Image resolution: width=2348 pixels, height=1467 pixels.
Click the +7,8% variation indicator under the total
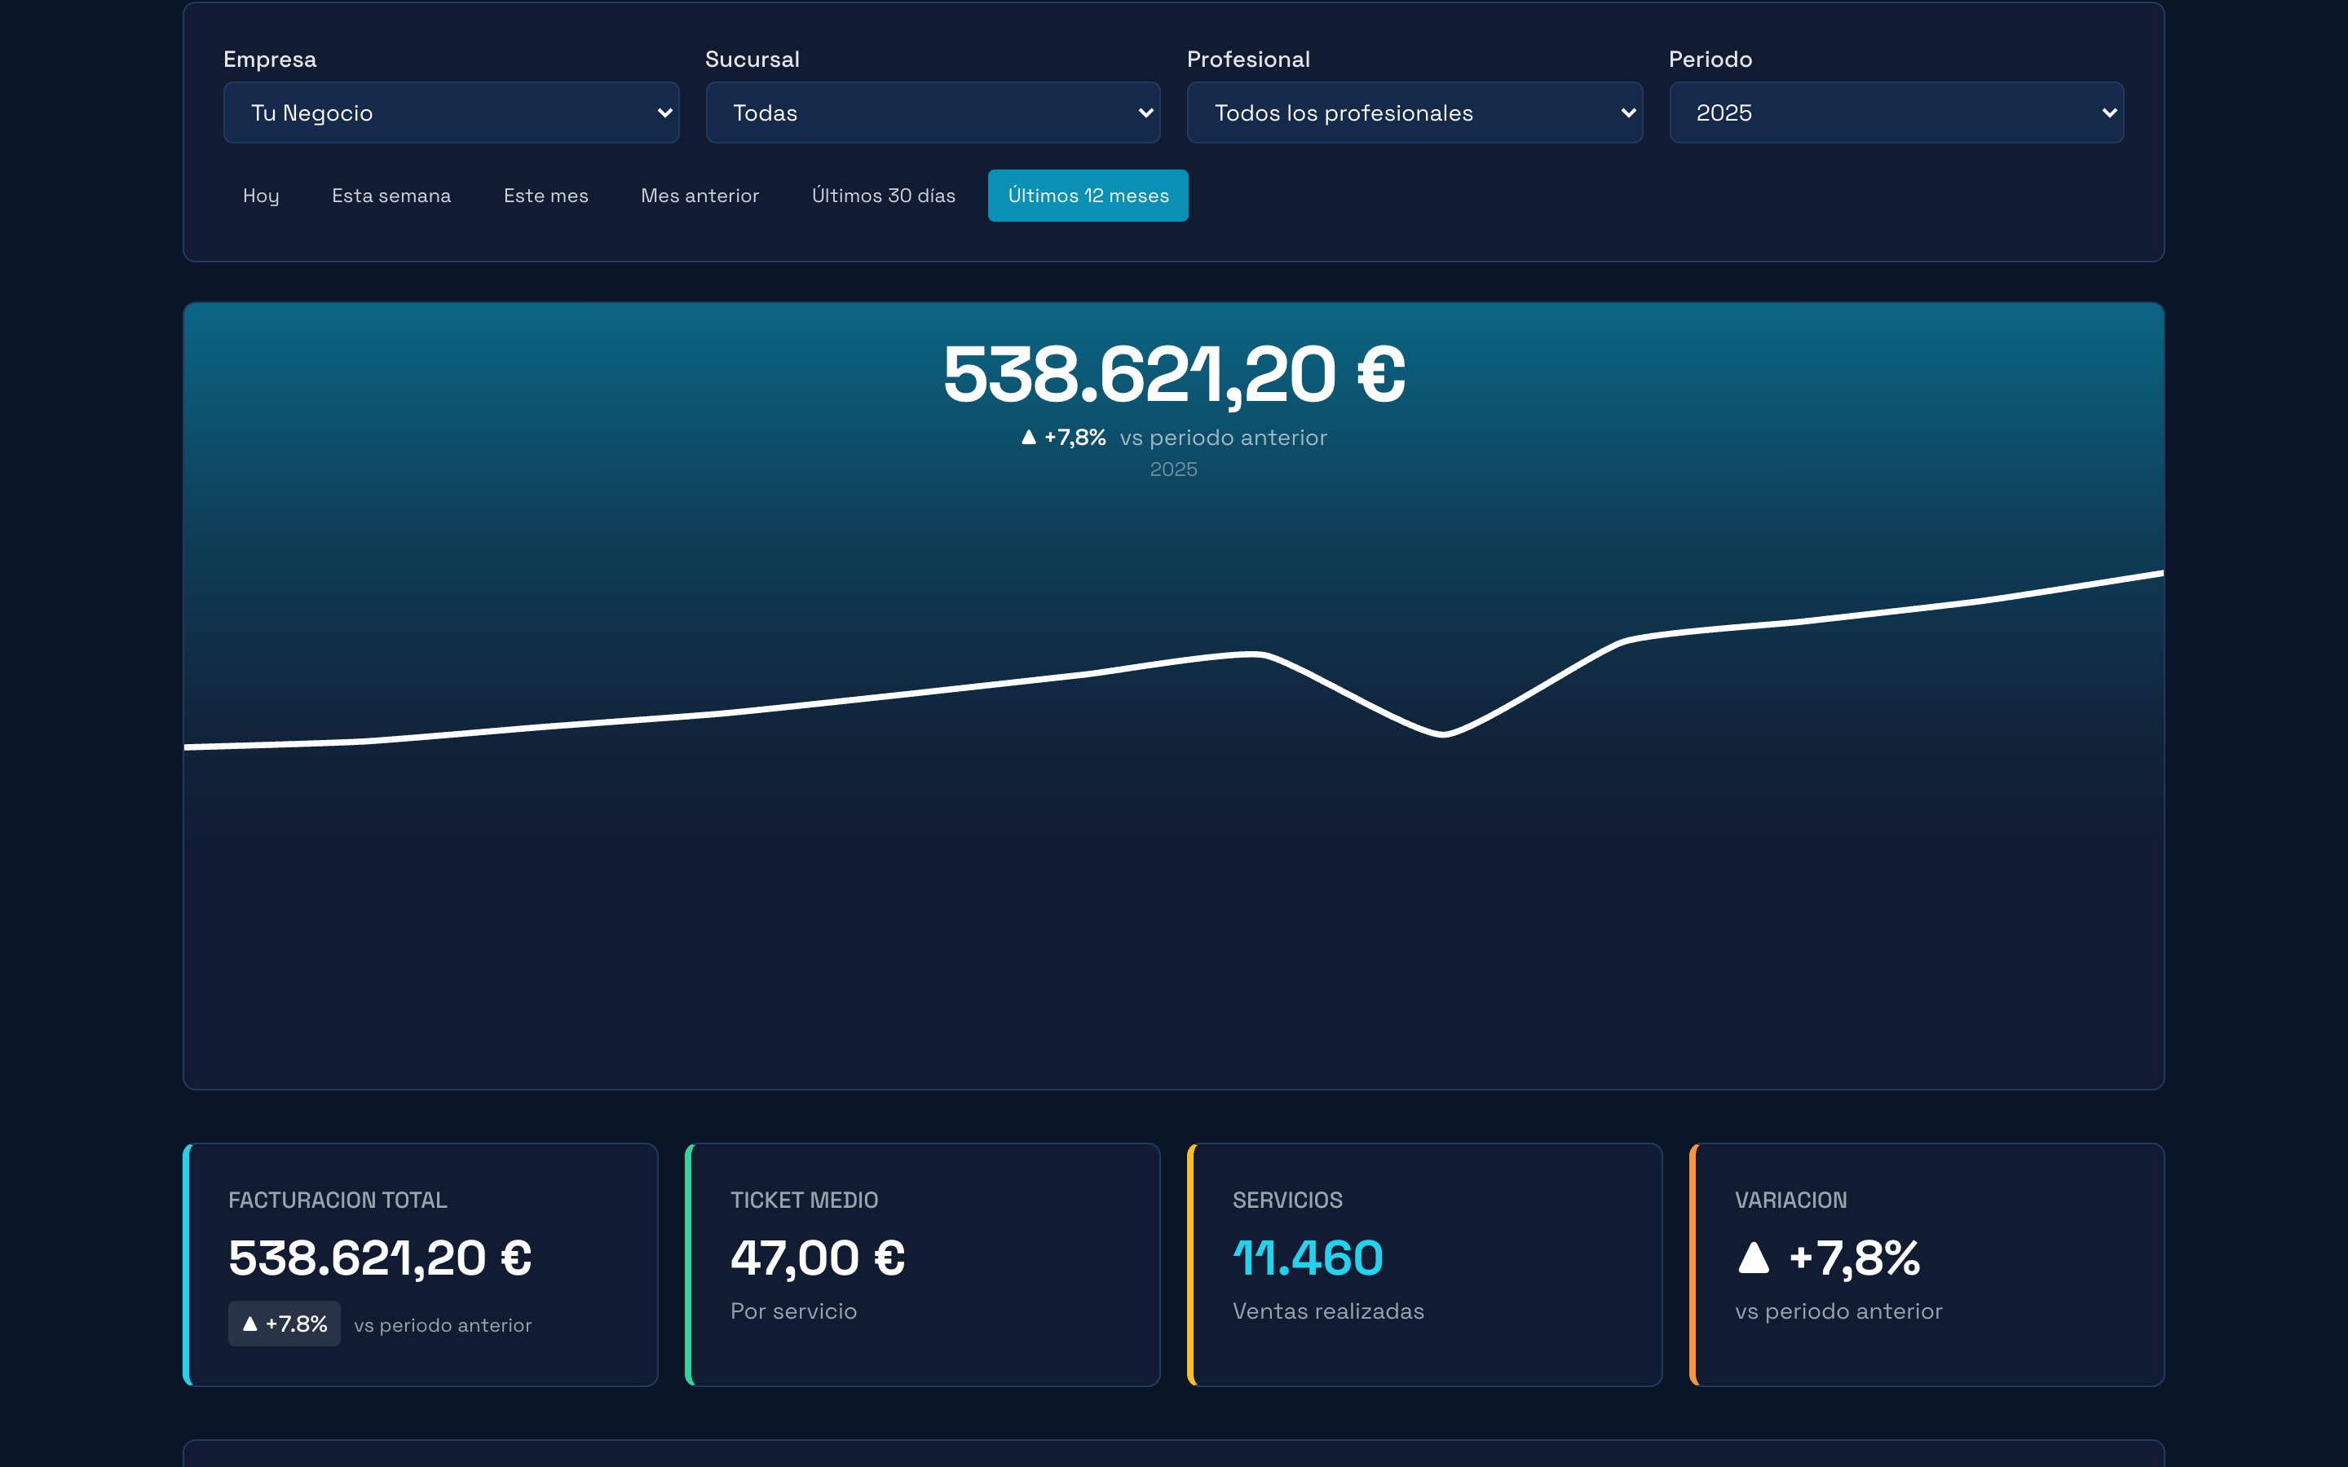click(x=1065, y=437)
